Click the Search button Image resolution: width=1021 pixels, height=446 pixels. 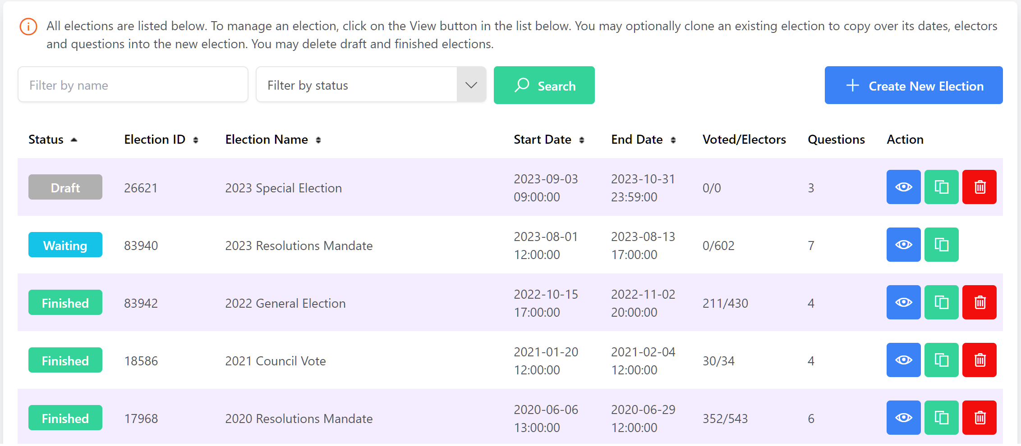coord(544,85)
